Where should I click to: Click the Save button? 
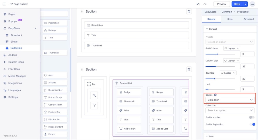(237, 4)
